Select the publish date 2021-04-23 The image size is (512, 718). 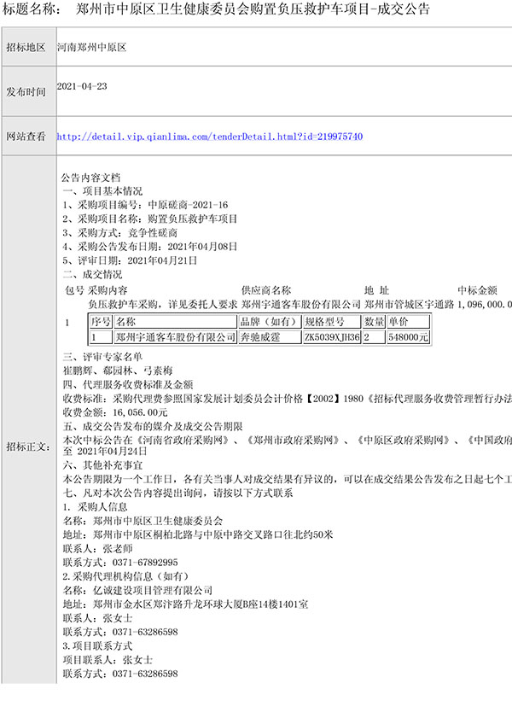[82, 86]
